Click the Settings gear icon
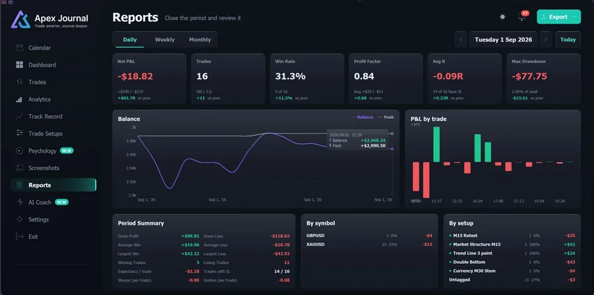594x295 pixels. (20, 219)
